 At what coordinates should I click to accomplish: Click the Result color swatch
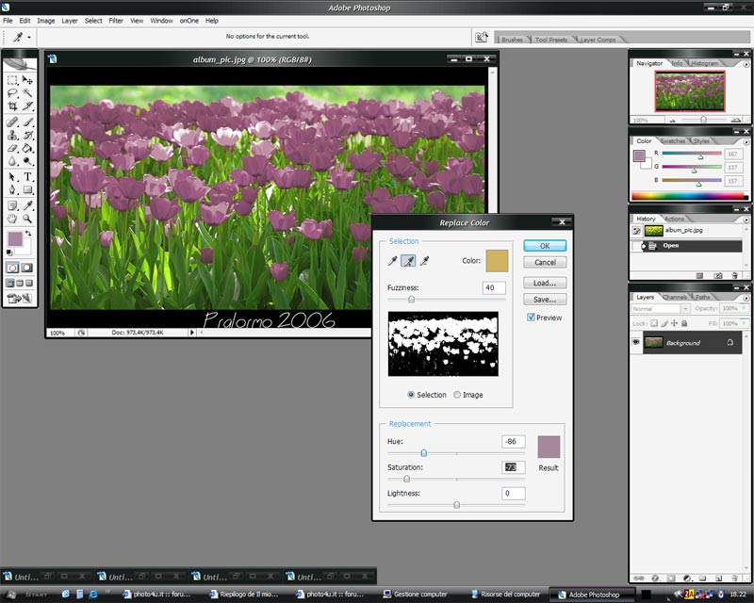549,447
